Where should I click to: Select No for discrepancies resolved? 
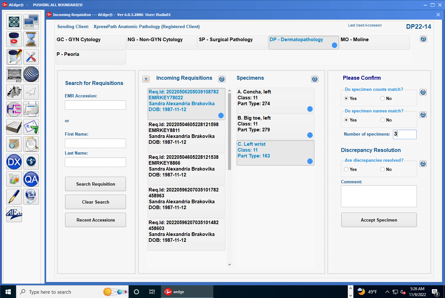coord(383,169)
